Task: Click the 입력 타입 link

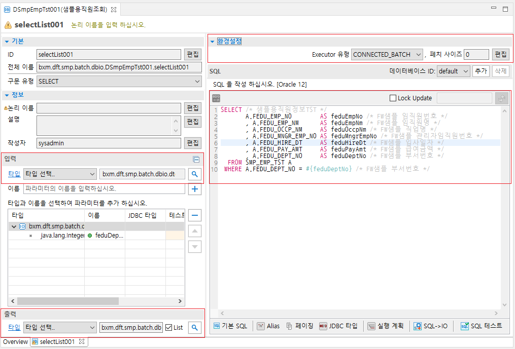Action: (x=14, y=174)
